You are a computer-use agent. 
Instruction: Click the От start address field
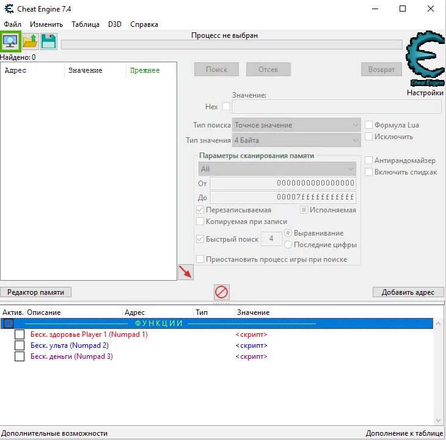pos(283,183)
